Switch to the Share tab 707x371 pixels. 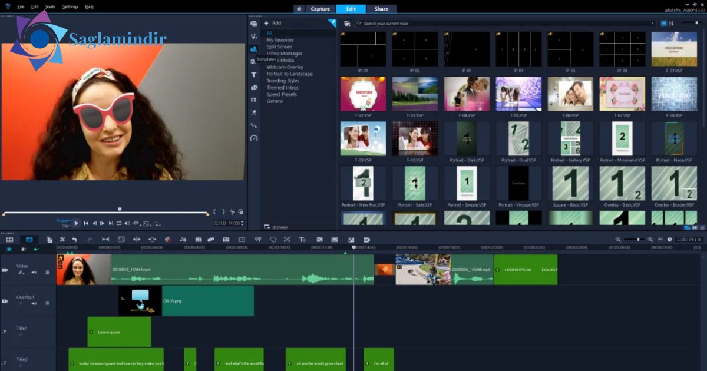pos(381,9)
